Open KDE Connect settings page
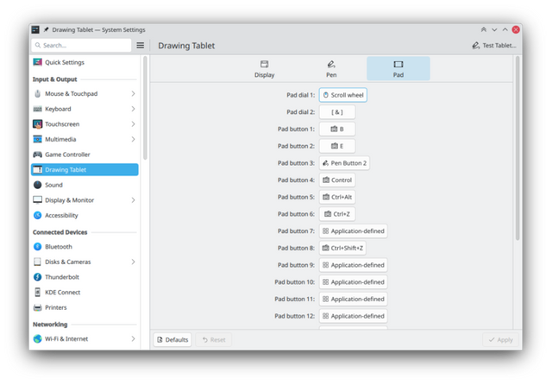The image size is (552, 385). coord(85,292)
